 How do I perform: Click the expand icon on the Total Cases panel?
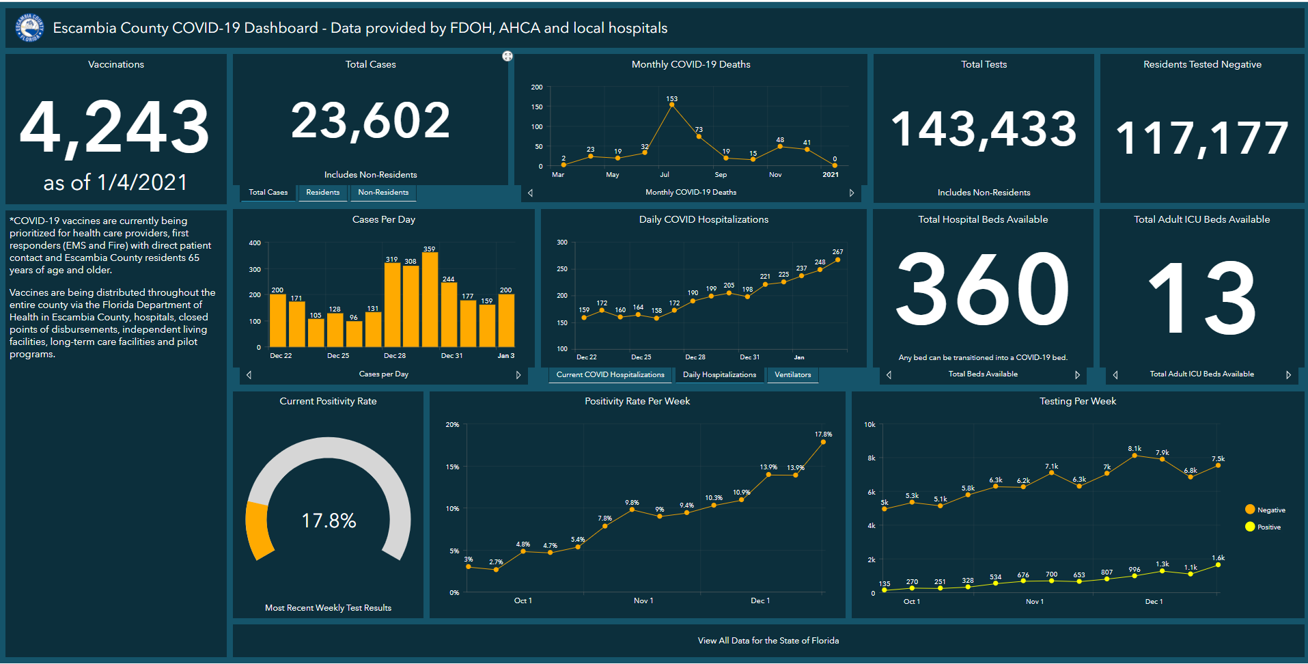pyautogui.click(x=507, y=56)
